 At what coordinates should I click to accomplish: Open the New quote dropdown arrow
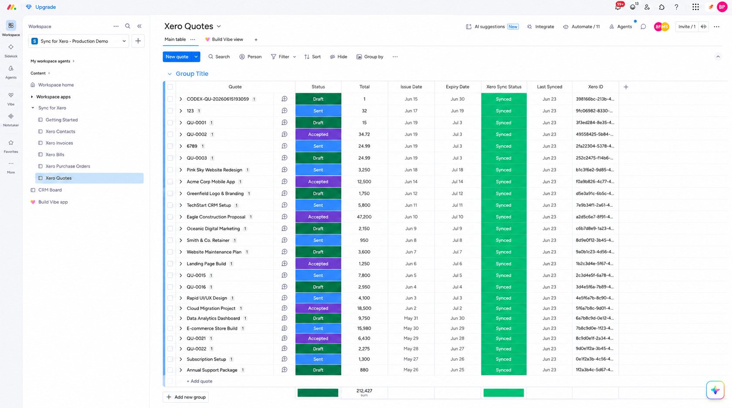click(196, 57)
